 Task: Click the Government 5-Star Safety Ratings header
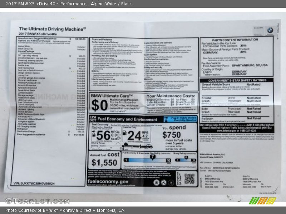[236, 80]
